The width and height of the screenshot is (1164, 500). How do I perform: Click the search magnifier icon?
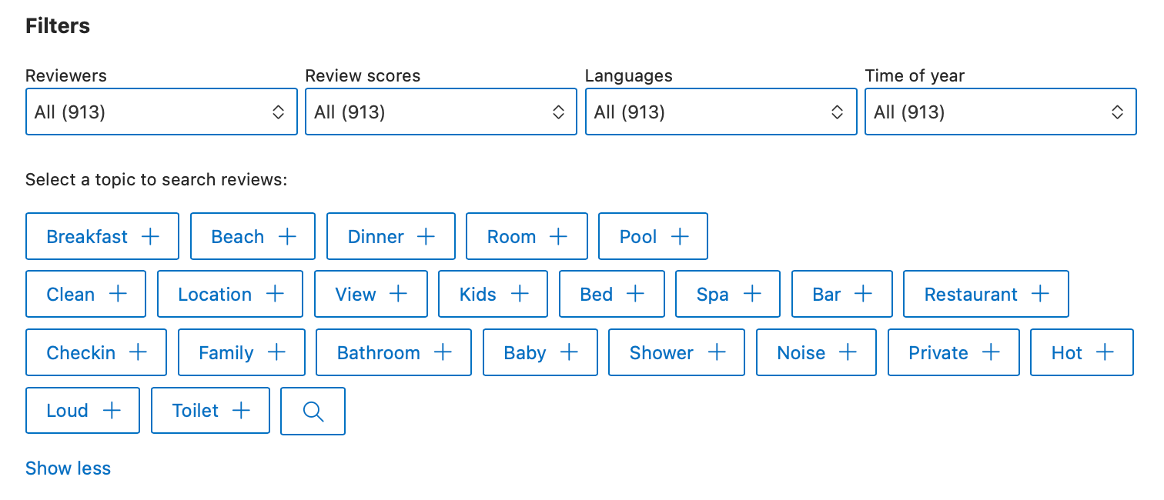313,410
